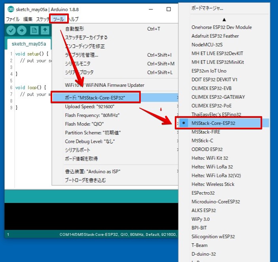This screenshot has height=262, width=278.
Task: Click ボード情報を取得 menu entry
Action: (115, 159)
